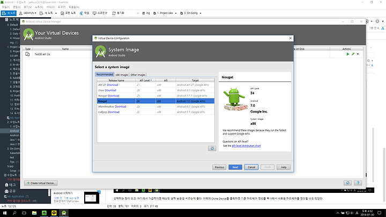Viewport: 386px width, 217px height.
Task: Open Evernote Format menu
Action: [x=50, y=7]
